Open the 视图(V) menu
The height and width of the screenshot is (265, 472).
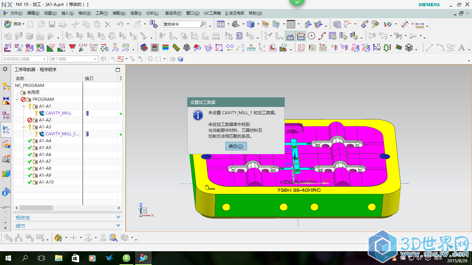pyautogui.click(x=50, y=13)
